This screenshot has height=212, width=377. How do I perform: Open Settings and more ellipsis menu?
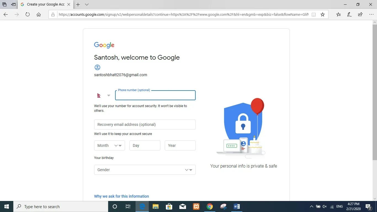pos(371,14)
